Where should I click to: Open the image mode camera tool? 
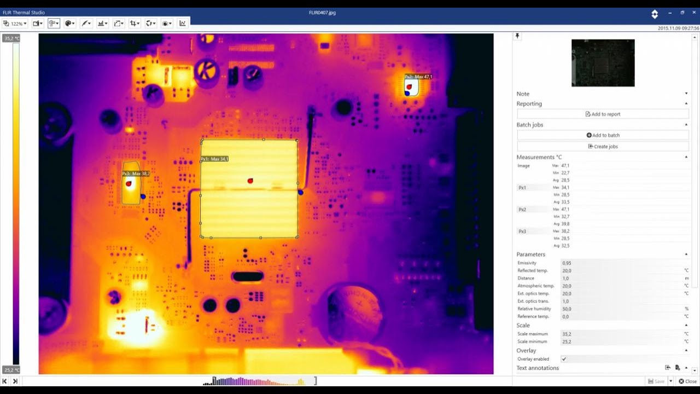(x=38, y=24)
